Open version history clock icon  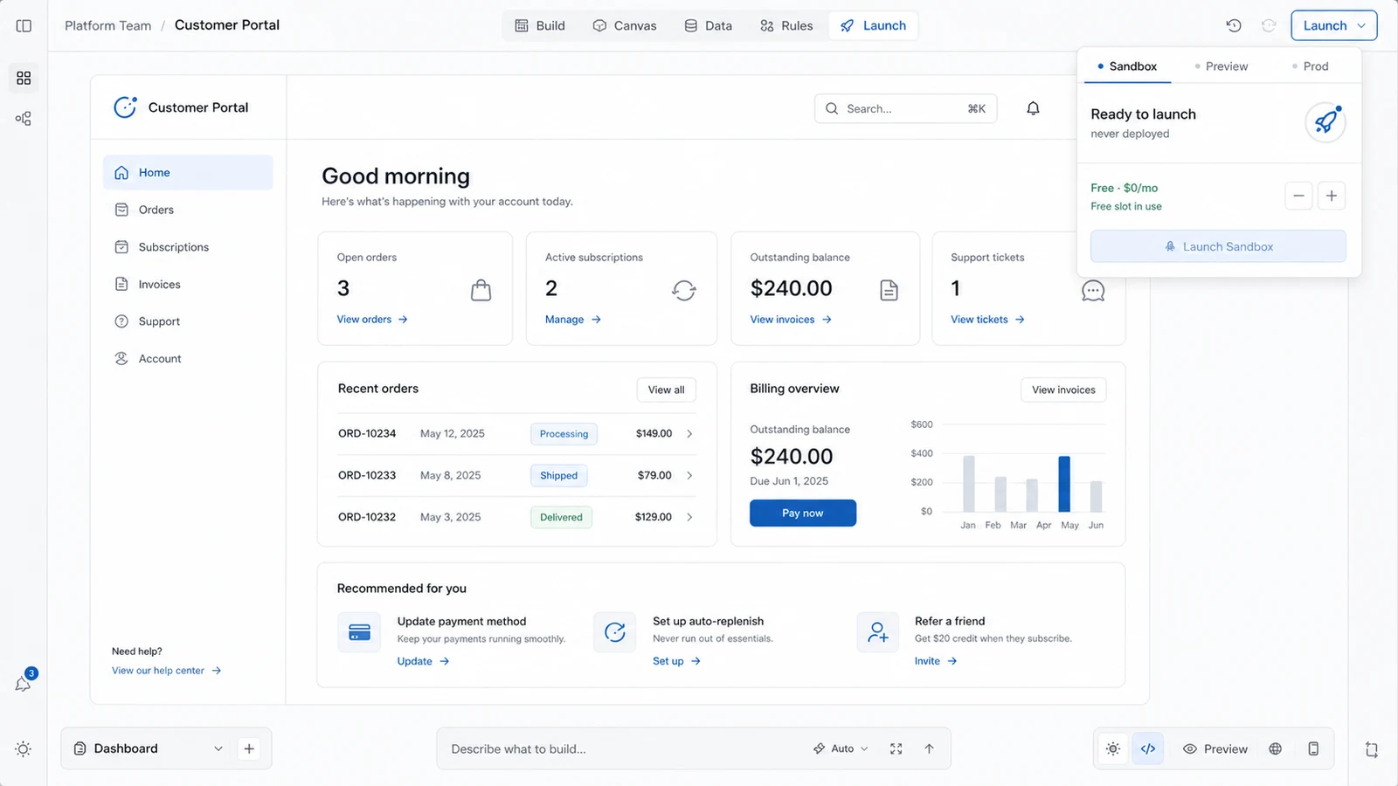point(1234,25)
